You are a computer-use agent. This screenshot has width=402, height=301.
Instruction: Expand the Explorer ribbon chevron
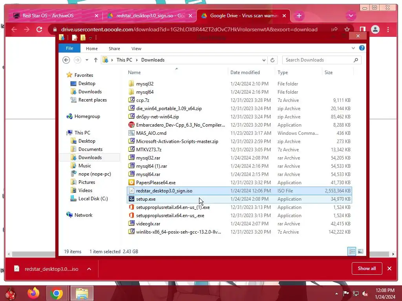(x=353, y=48)
